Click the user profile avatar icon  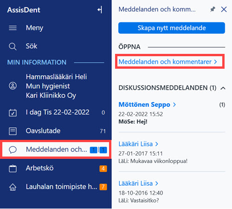[13, 86]
